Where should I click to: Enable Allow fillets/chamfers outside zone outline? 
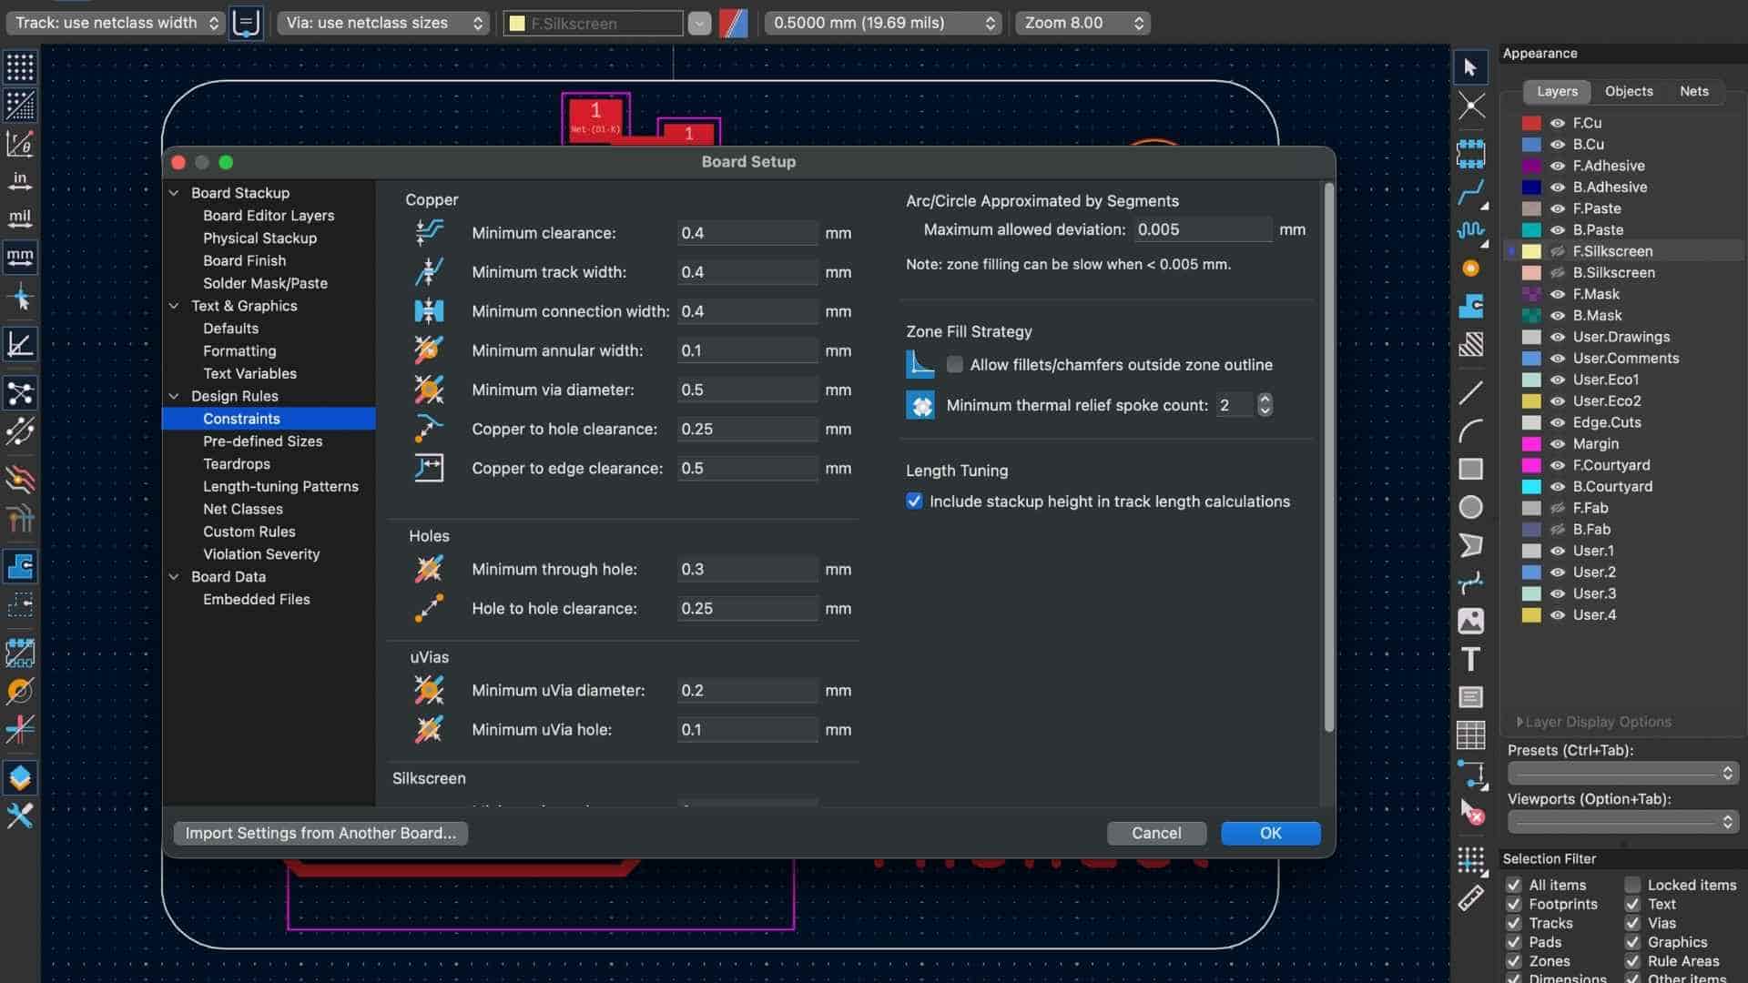point(954,364)
